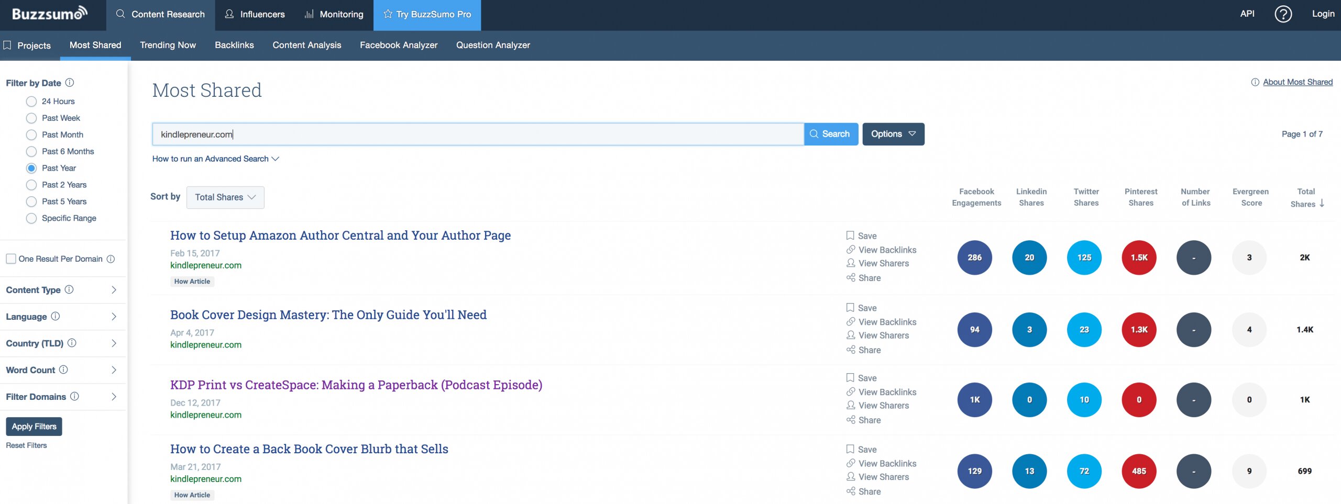Click Pinterest shares circle 1.5K for Author Central

[1139, 257]
